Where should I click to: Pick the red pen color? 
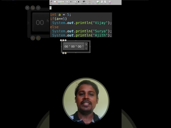[57, 2]
